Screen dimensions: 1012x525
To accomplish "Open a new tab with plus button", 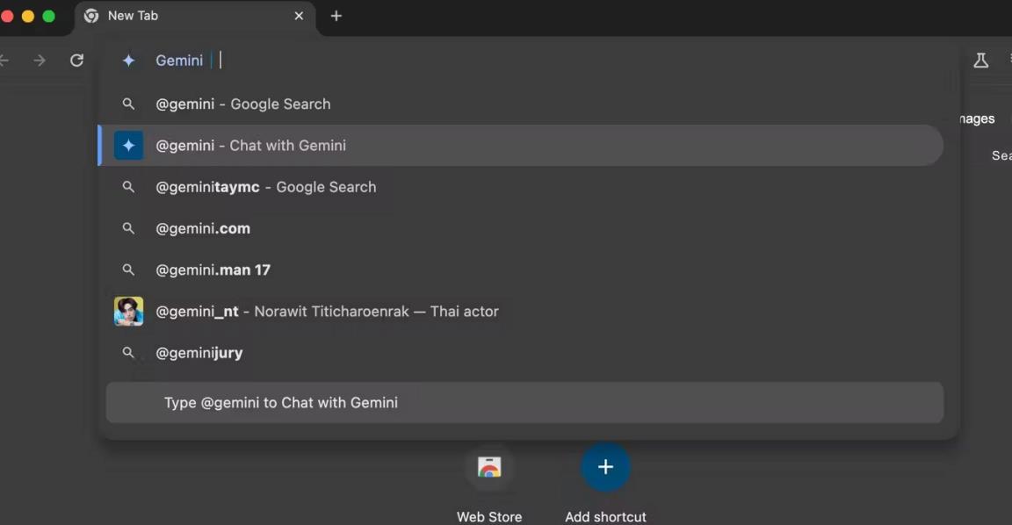I will pos(336,16).
